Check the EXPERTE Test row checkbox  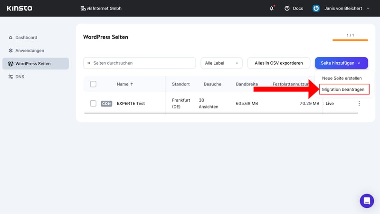coord(93,103)
